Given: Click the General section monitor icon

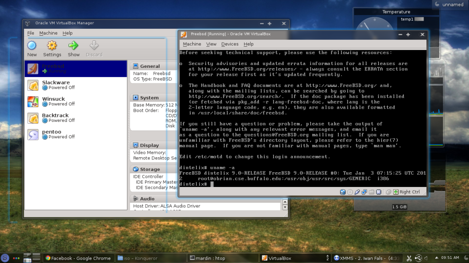Looking at the screenshot, I should pos(135,66).
